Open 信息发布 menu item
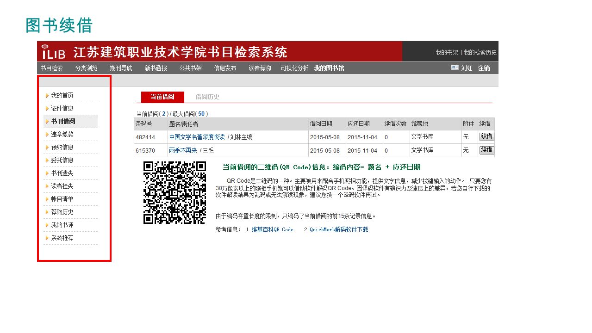Screen dimensions: 592x333 click(225, 68)
